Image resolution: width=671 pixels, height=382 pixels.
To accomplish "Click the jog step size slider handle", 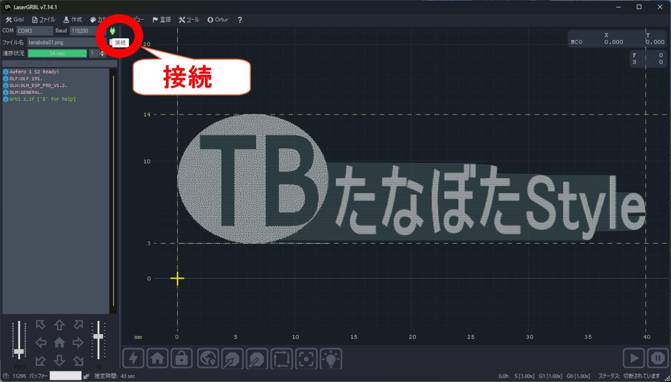I will click(x=98, y=336).
